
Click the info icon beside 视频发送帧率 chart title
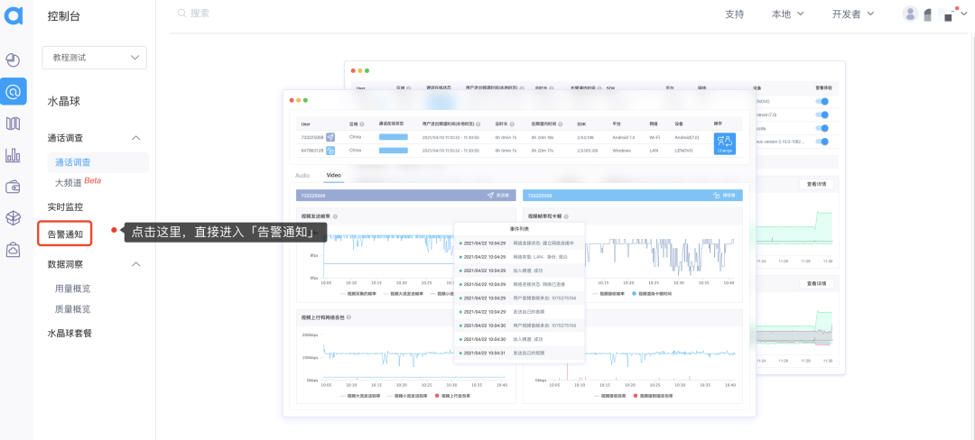[x=335, y=216]
